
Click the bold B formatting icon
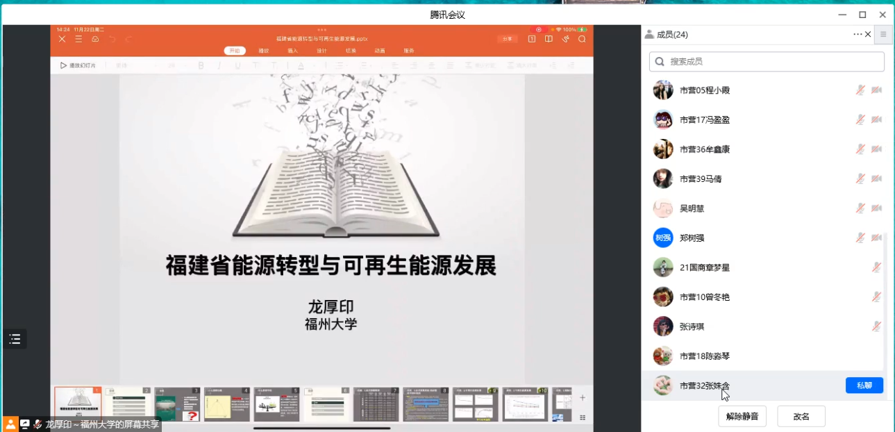pos(201,65)
